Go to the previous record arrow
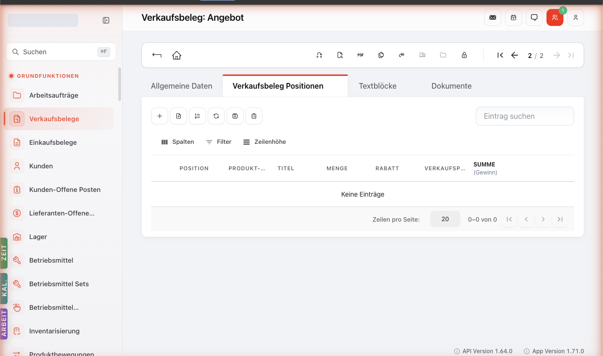 [x=514, y=55]
